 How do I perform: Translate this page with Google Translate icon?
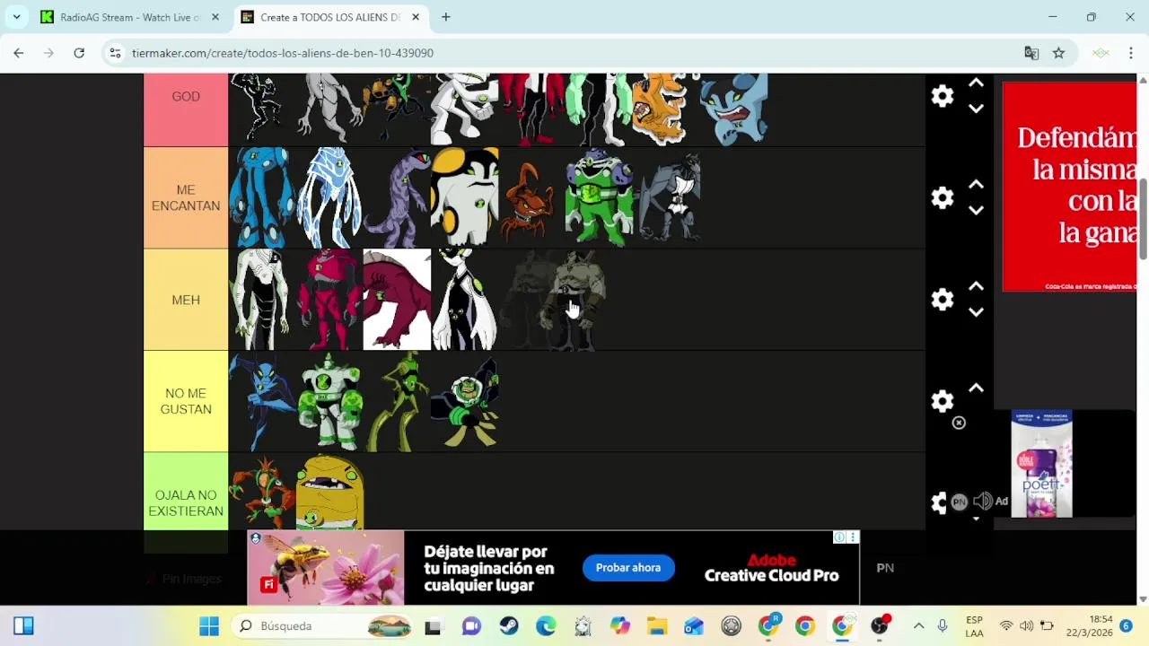click(1031, 53)
